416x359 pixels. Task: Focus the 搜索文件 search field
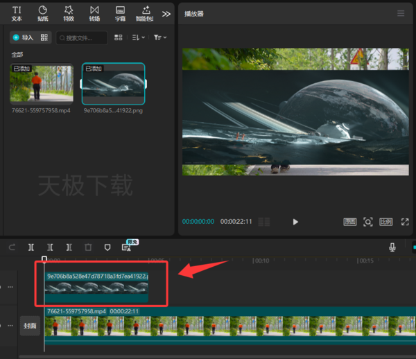[x=82, y=38]
